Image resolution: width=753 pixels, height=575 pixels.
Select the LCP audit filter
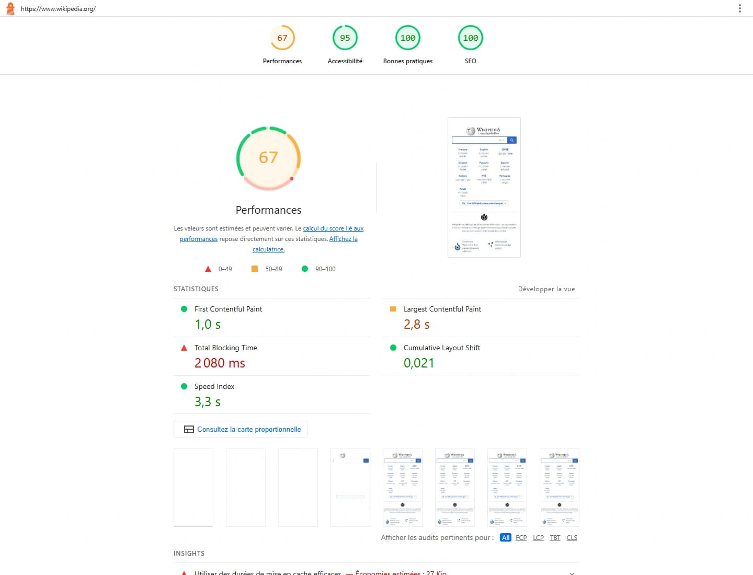539,537
